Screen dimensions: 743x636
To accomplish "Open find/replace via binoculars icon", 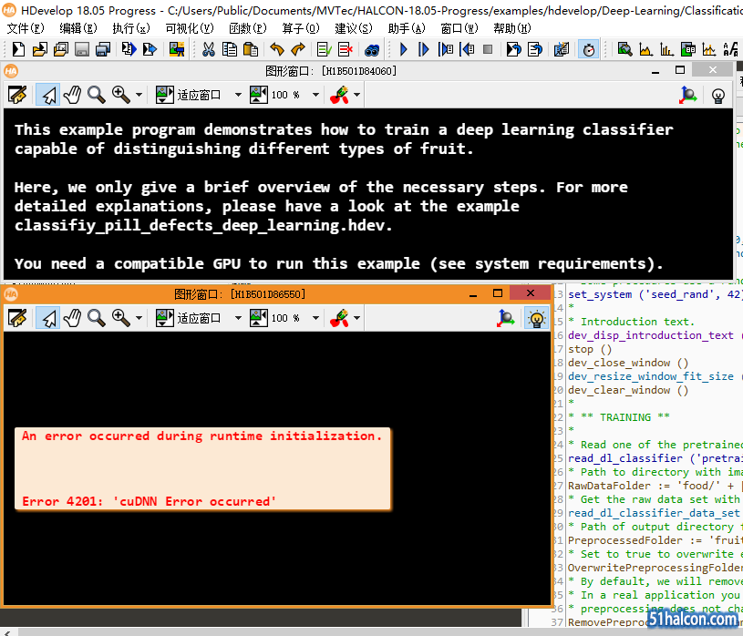I will [372, 49].
